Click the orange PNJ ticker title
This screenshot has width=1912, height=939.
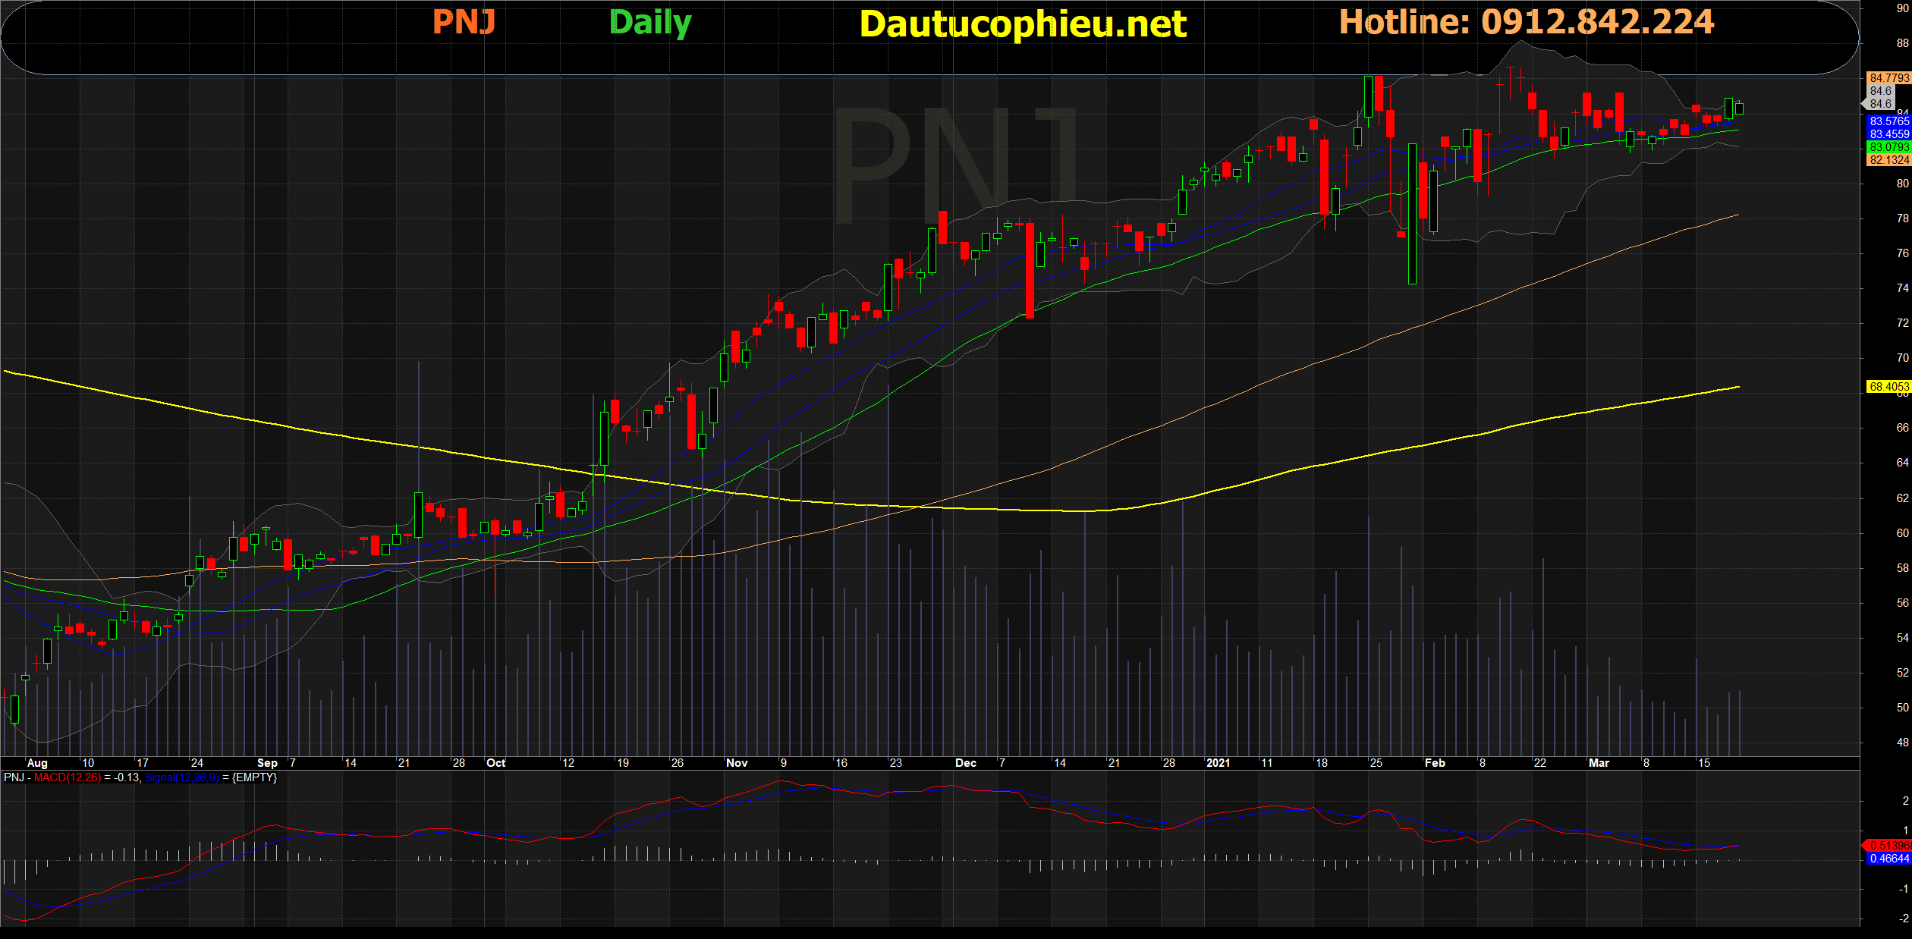464,22
